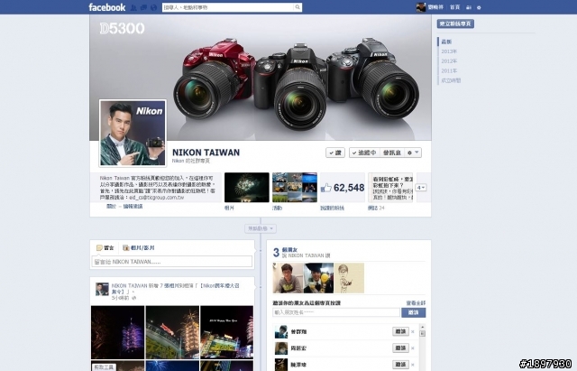
Task: Focus the Facebook search box
Action: point(228,7)
